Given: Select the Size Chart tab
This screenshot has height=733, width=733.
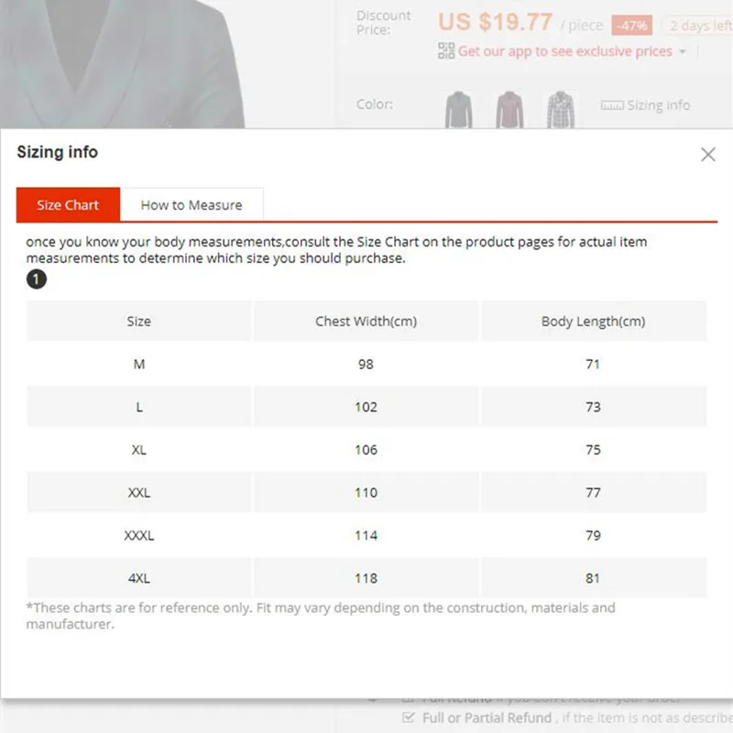Looking at the screenshot, I should [x=67, y=204].
